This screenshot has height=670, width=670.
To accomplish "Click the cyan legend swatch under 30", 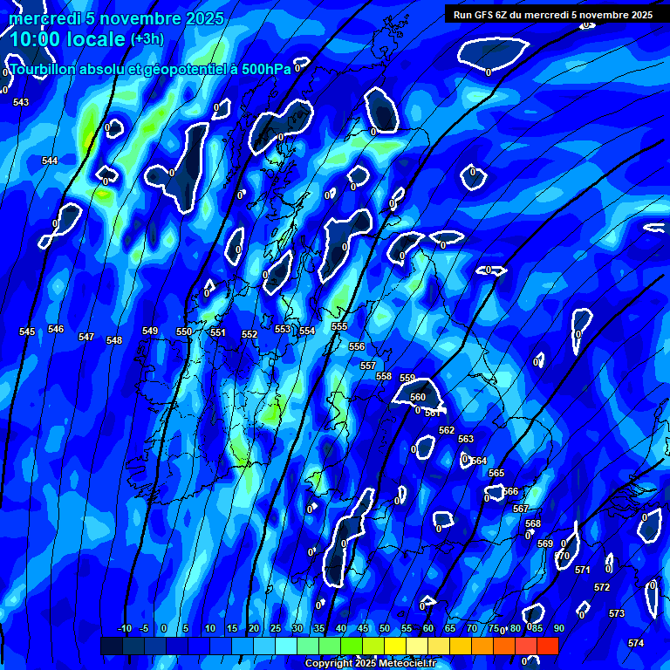I will coord(286,646).
